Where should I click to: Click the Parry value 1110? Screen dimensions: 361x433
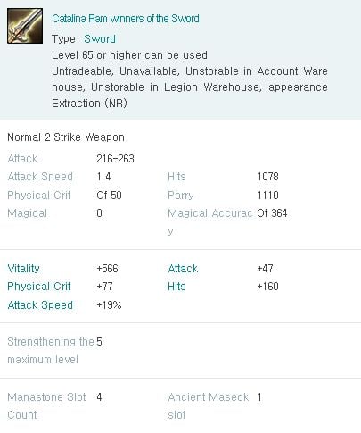268,196
